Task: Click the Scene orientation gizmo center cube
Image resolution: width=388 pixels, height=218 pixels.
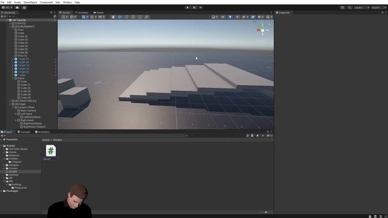Action: (263, 30)
